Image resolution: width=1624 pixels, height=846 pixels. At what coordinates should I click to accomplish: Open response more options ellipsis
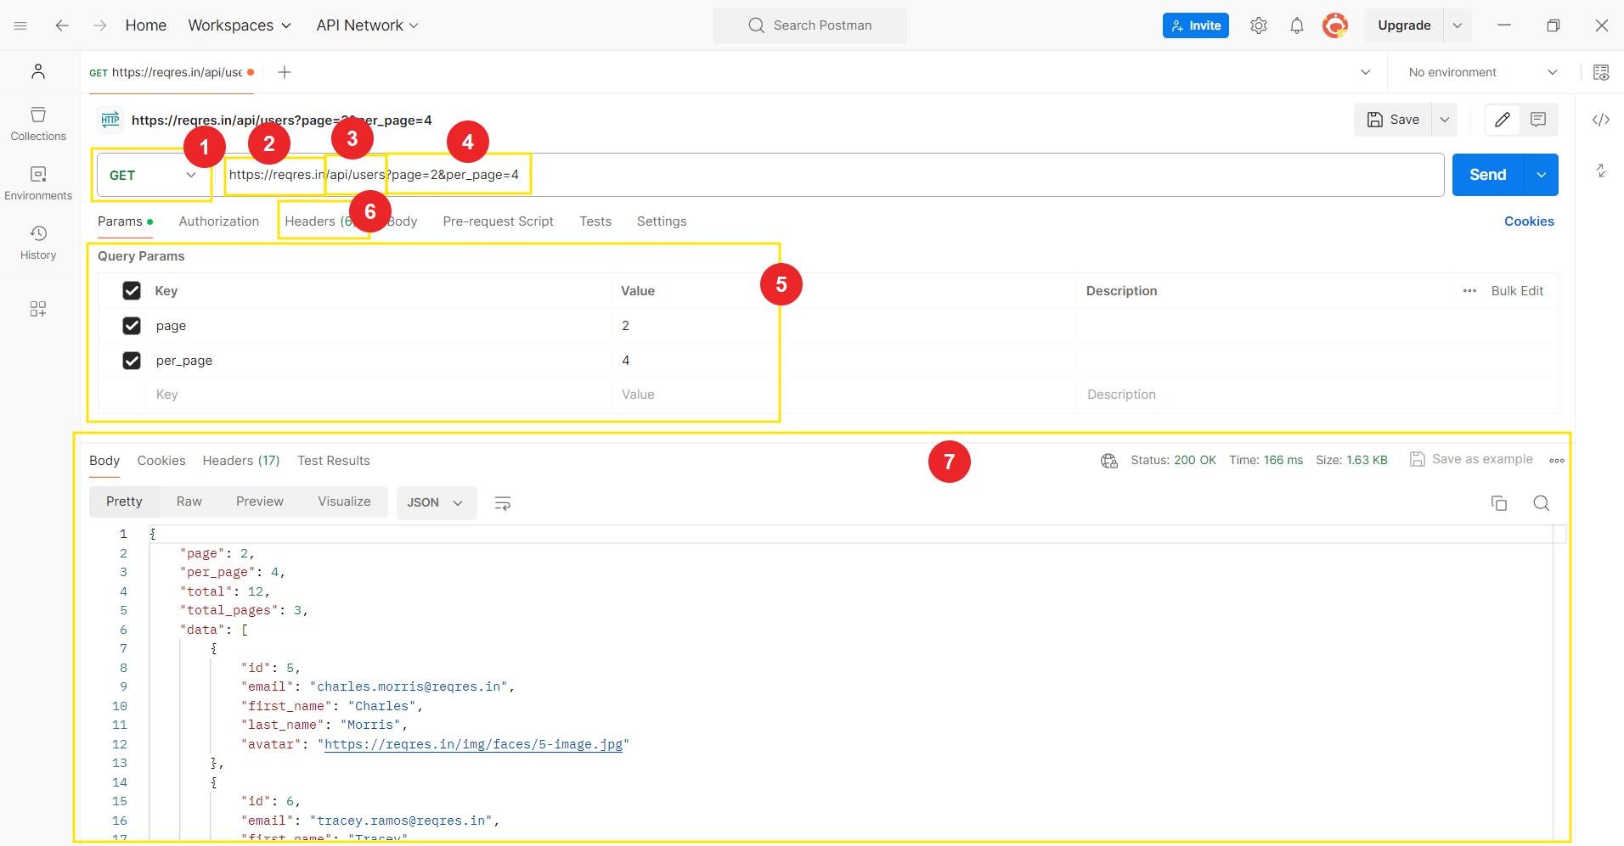1556,460
